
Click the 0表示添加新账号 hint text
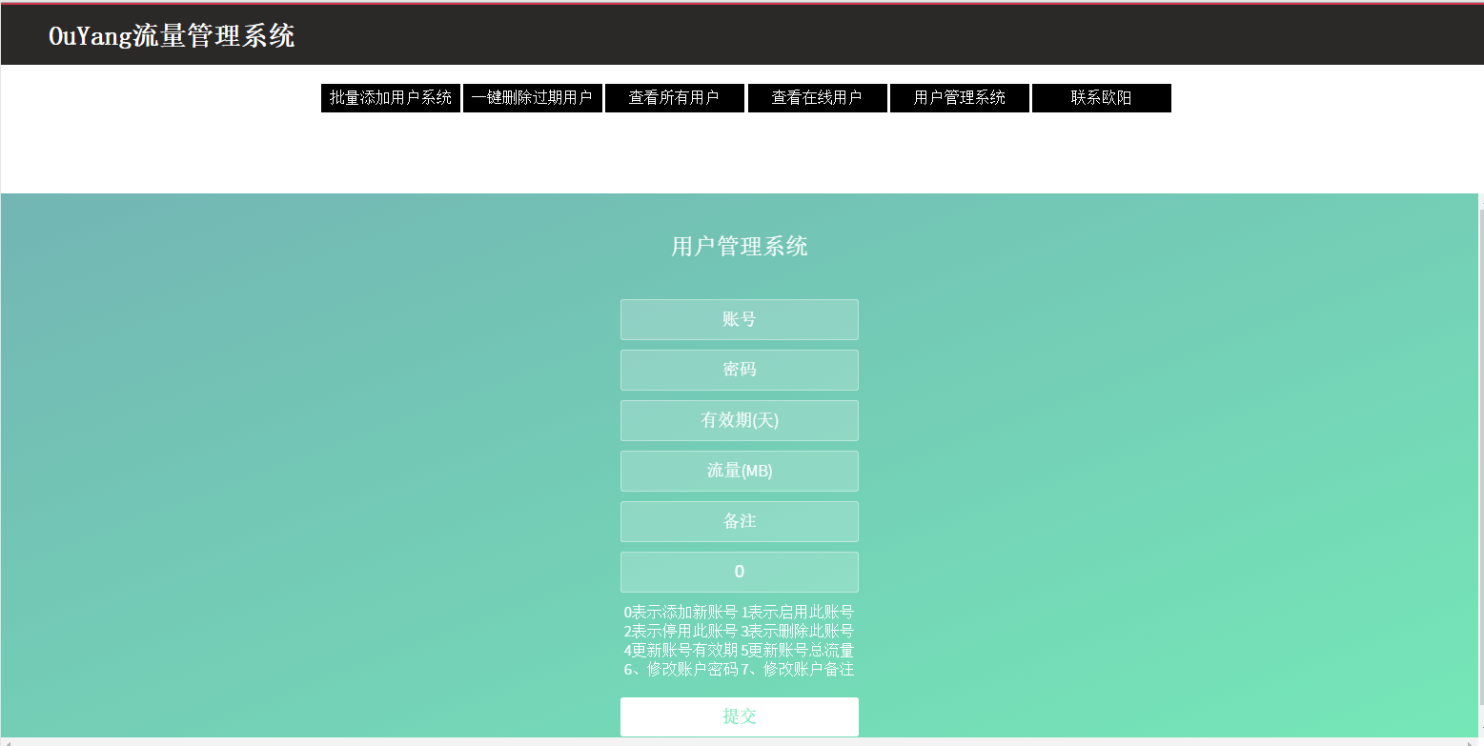tap(681, 612)
